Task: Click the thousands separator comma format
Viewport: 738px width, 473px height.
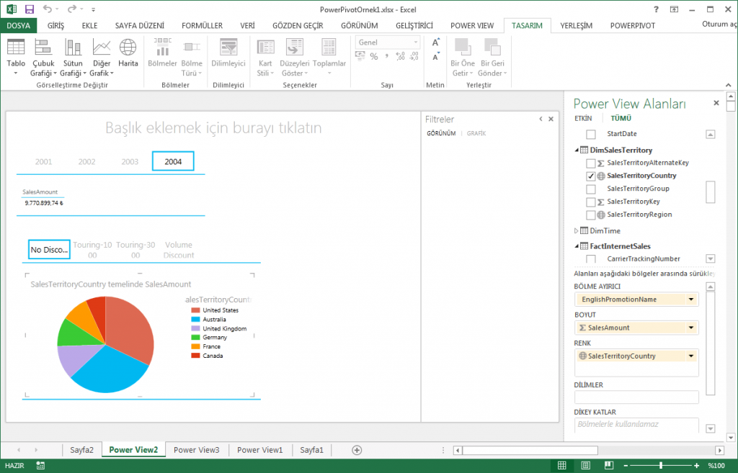Action: pyautogui.click(x=386, y=56)
